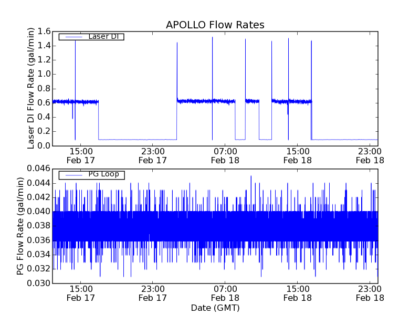This screenshot has height=315, width=420.
Task: Click the blue line sample in PG Loop legend
Action: pos(71,174)
